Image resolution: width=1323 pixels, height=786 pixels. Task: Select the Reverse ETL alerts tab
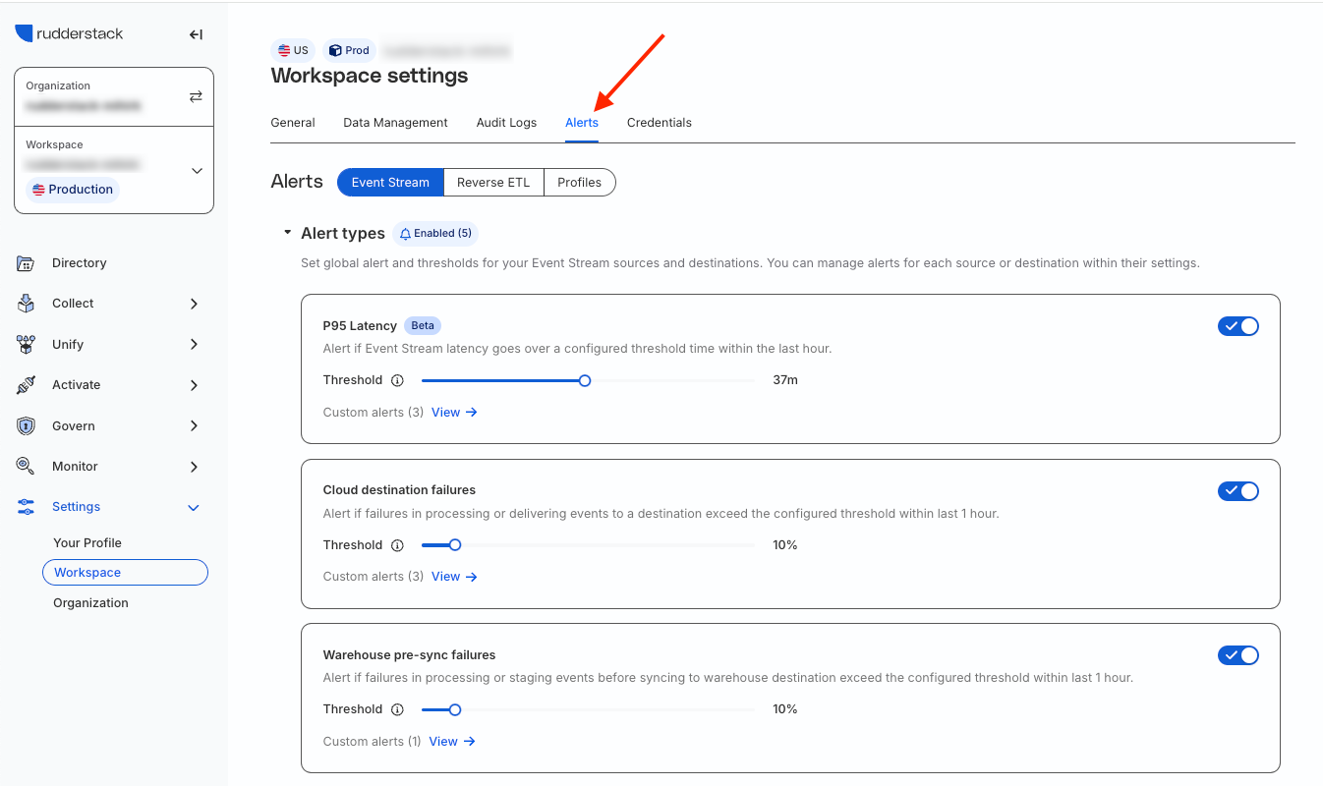pyautogui.click(x=493, y=183)
